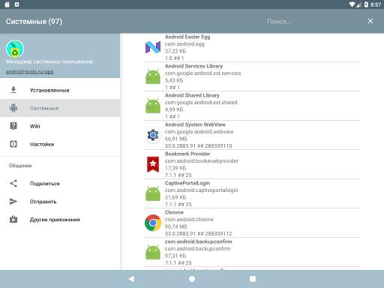Click the send arrow icon beside Отправить
The width and height of the screenshot is (384, 288).
[13, 202]
